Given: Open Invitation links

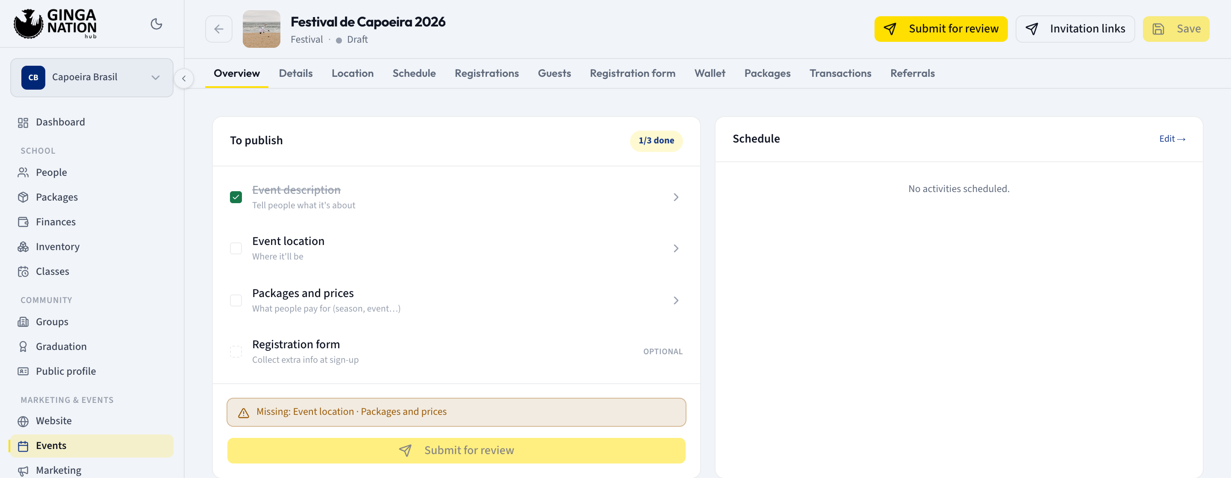Looking at the screenshot, I should pos(1075,29).
